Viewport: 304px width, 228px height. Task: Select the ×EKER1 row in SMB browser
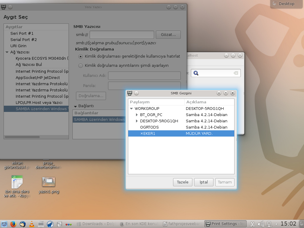[x=181, y=133]
